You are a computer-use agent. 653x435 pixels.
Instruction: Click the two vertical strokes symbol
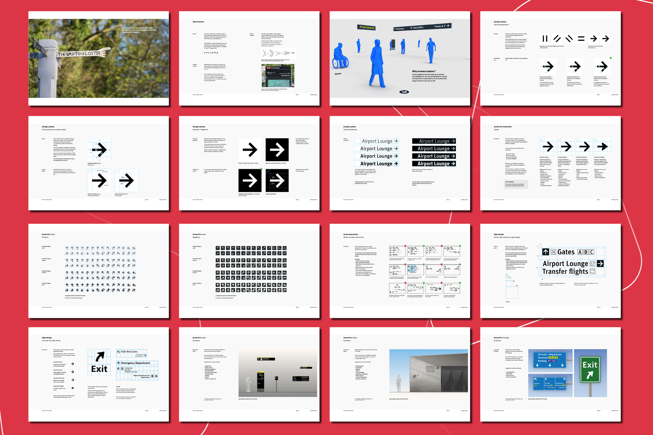pos(545,39)
